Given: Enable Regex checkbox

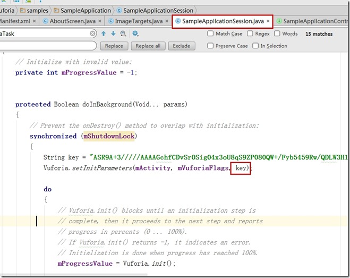Looking at the screenshot, I should (x=250, y=33).
